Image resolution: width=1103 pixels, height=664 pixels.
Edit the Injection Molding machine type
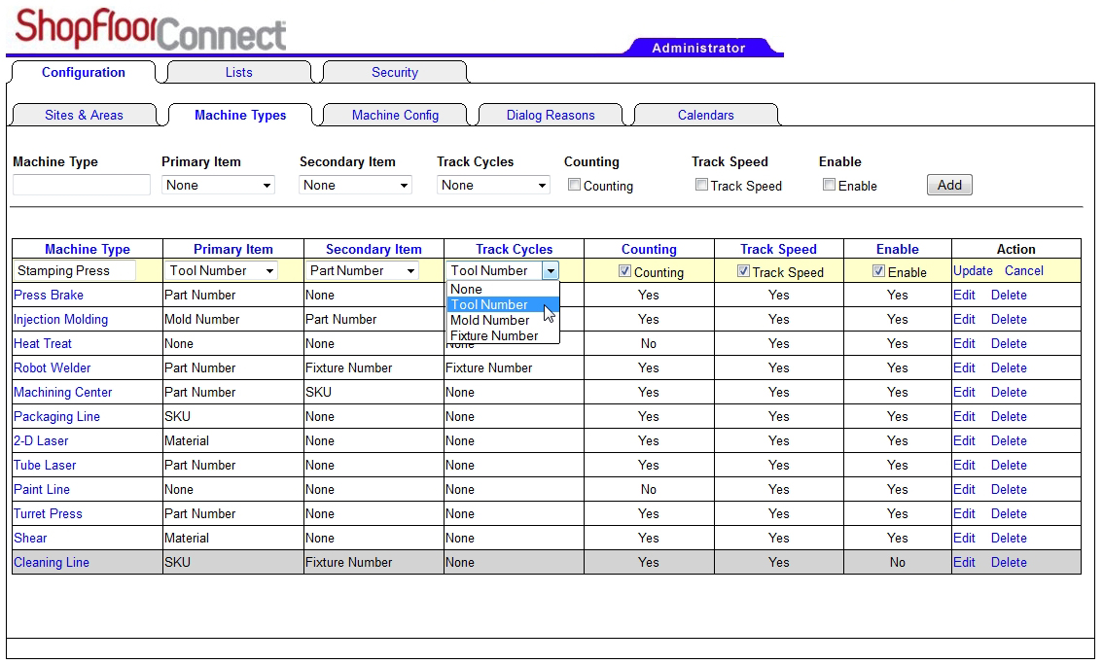[964, 319]
